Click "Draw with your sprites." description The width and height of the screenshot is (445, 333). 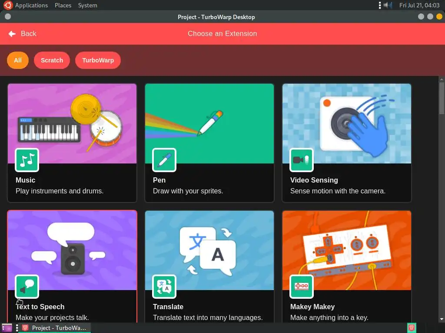[188, 191]
